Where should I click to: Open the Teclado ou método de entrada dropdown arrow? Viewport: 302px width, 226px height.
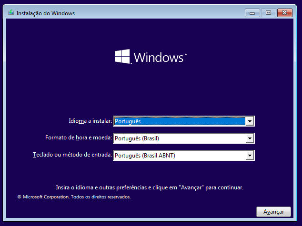click(x=250, y=156)
